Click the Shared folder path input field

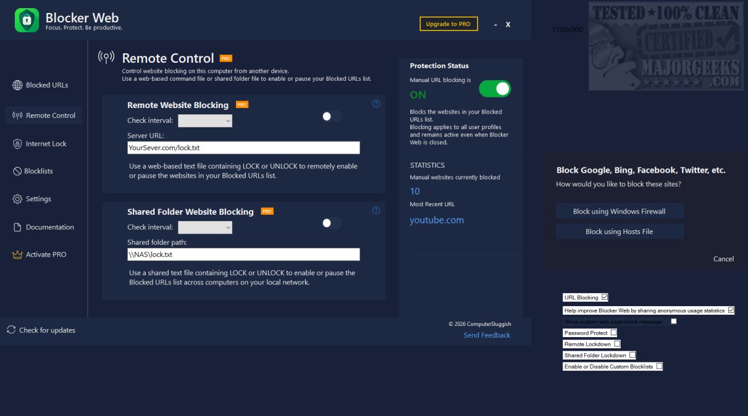click(243, 255)
